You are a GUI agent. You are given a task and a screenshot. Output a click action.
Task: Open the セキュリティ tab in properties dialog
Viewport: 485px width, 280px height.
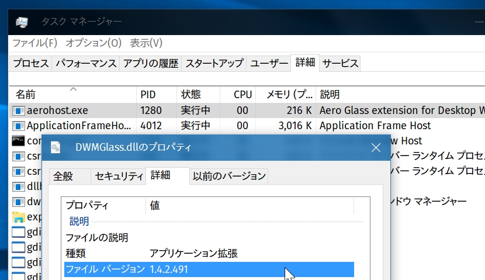119,177
